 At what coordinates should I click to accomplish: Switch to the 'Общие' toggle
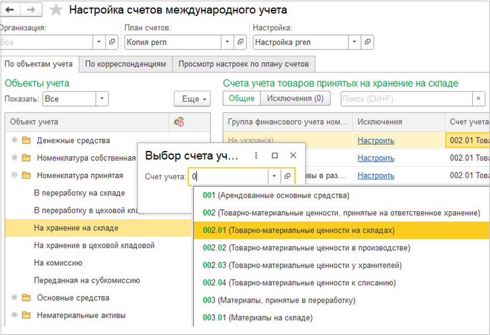click(x=241, y=99)
